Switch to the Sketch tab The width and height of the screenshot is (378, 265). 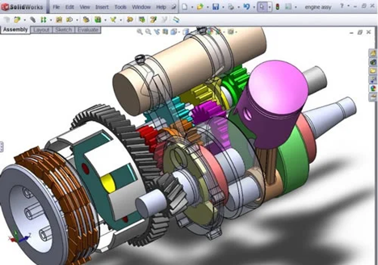pyautogui.click(x=63, y=30)
